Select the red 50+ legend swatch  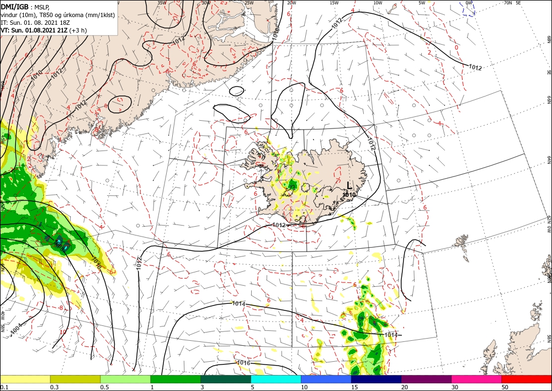pos(527,379)
